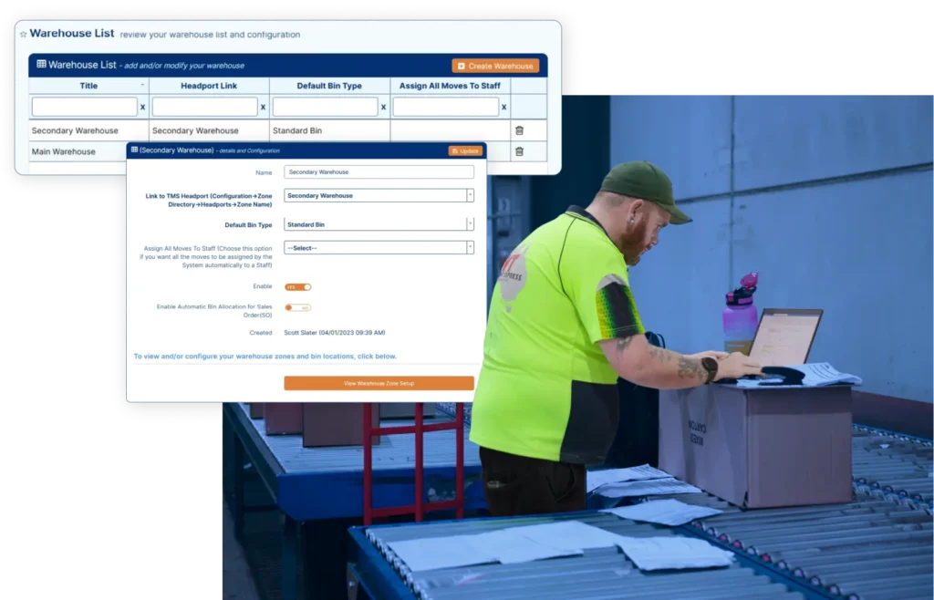Click the star icon beside Warehouse List heading
Image resolution: width=934 pixels, height=600 pixels.
23,34
